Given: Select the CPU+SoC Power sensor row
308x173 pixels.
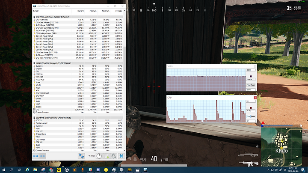Looking at the screenshot, I should point(78,58).
